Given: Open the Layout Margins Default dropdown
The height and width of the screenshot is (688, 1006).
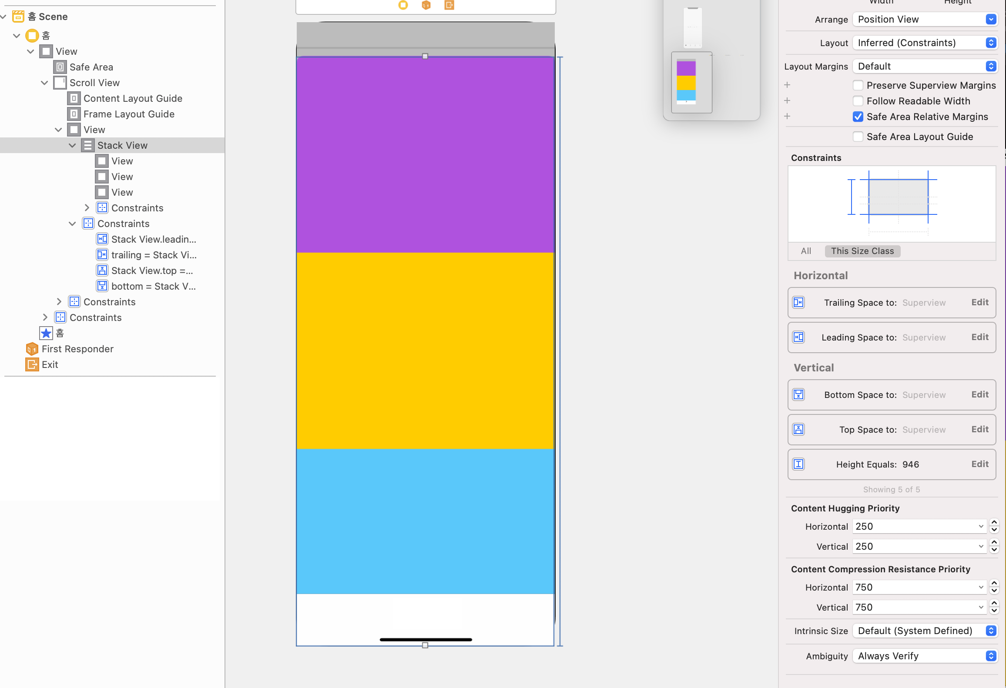Looking at the screenshot, I should click(x=925, y=66).
